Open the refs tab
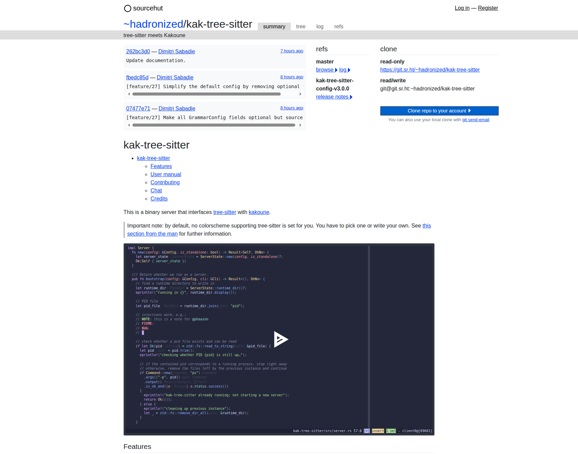The height and width of the screenshot is (454, 578). (x=339, y=27)
